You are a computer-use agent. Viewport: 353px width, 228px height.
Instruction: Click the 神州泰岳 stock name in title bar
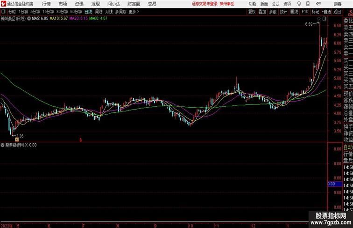[227, 4]
